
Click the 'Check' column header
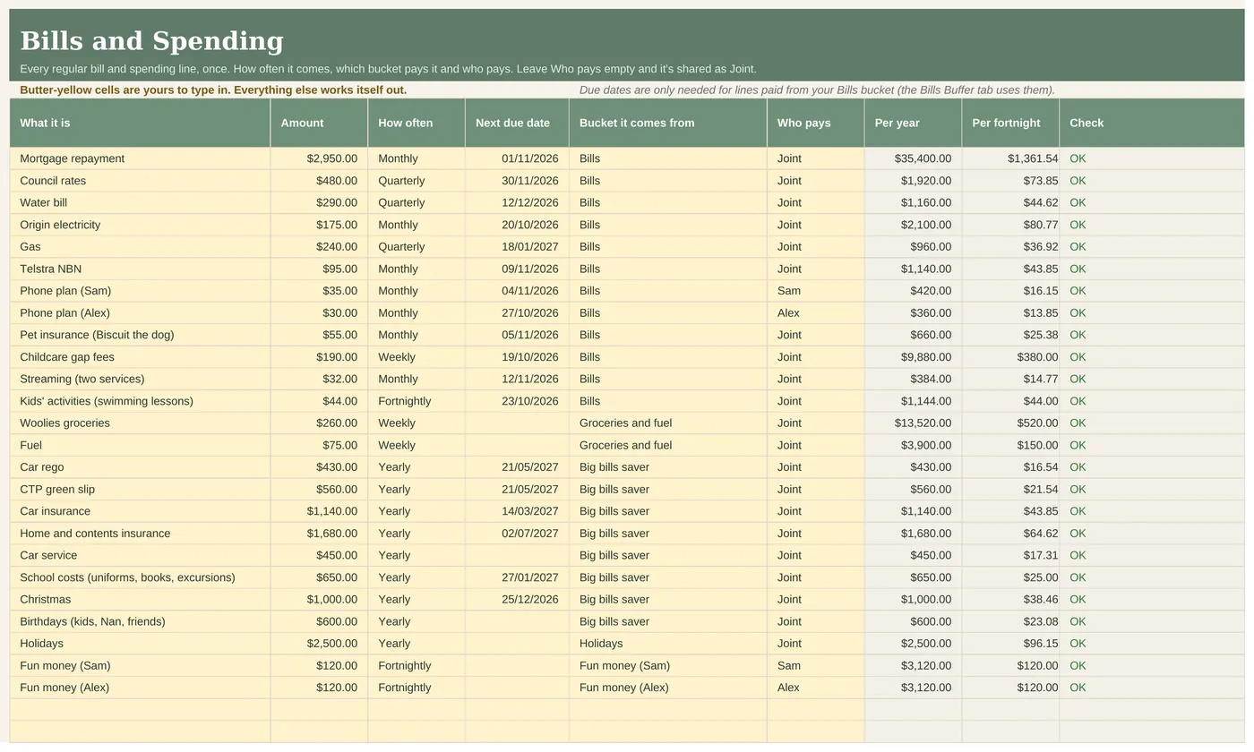click(x=1152, y=123)
